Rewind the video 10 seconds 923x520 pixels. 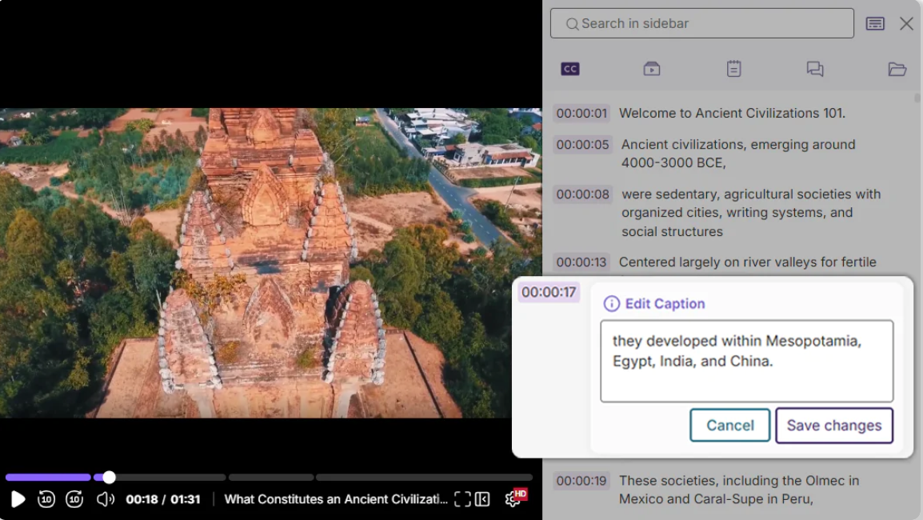tap(46, 499)
